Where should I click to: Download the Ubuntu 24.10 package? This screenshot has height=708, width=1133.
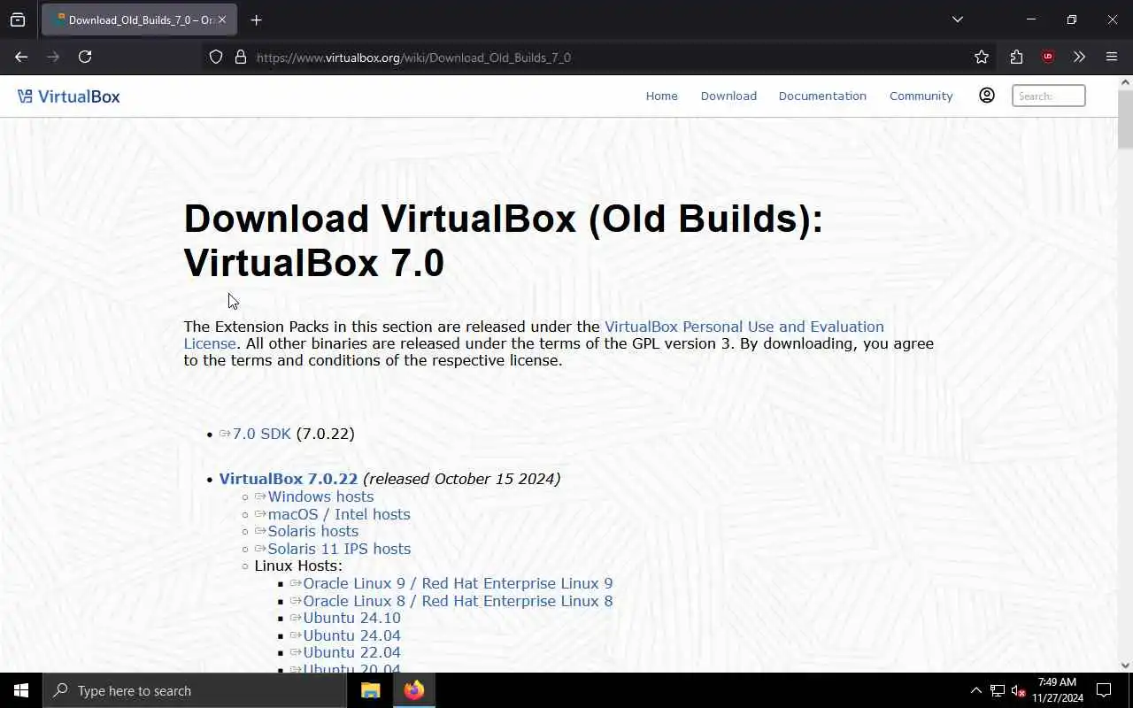(351, 618)
